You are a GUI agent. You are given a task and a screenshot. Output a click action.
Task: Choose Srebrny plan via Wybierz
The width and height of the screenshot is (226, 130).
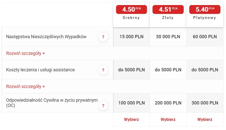(x=131, y=119)
